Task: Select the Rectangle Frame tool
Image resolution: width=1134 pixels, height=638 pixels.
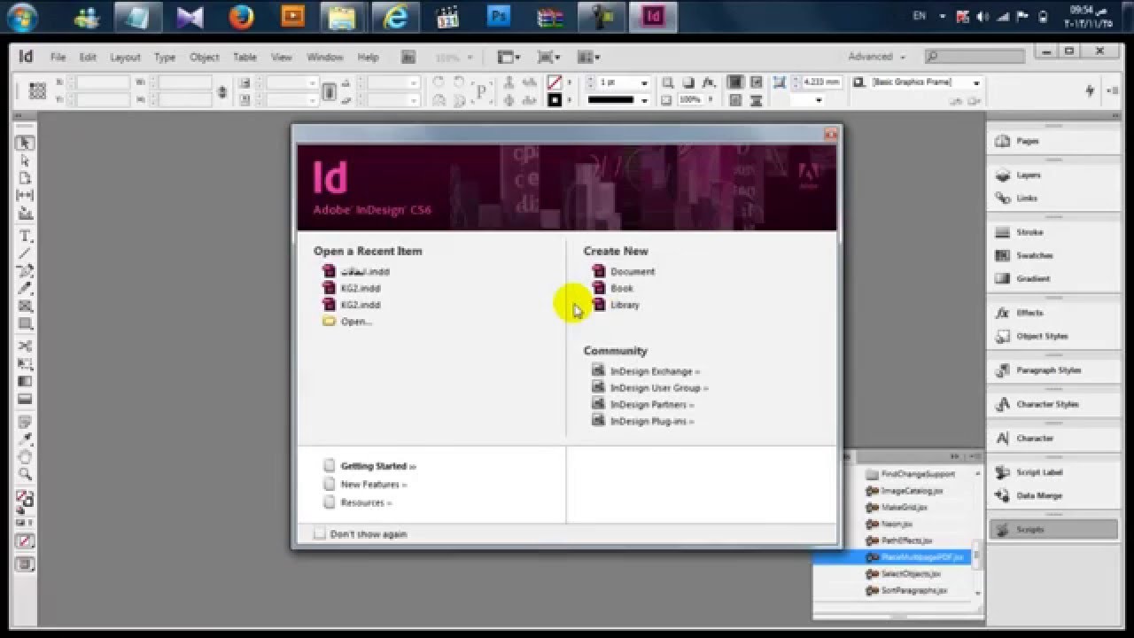Action: 25,307
